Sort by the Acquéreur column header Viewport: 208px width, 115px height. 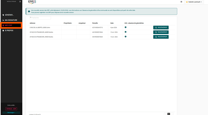coord(82,23)
